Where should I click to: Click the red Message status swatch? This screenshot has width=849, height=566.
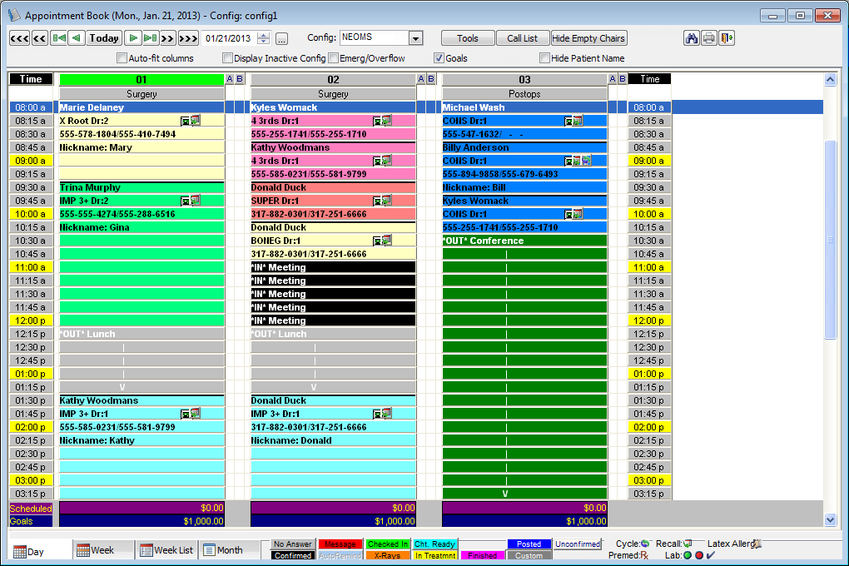click(340, 544)
